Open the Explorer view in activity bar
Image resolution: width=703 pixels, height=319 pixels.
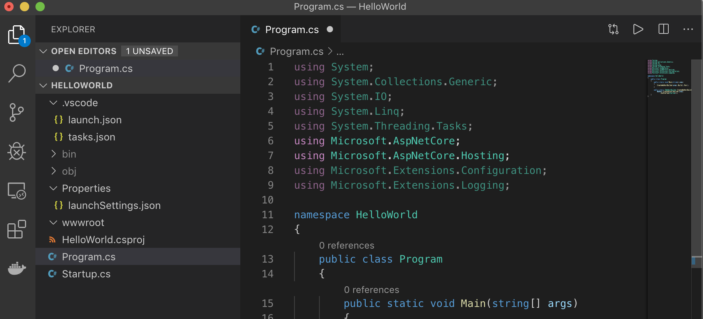click(x=17, y=35)
